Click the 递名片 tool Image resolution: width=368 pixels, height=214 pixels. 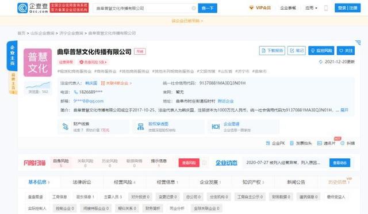point(326,143)
